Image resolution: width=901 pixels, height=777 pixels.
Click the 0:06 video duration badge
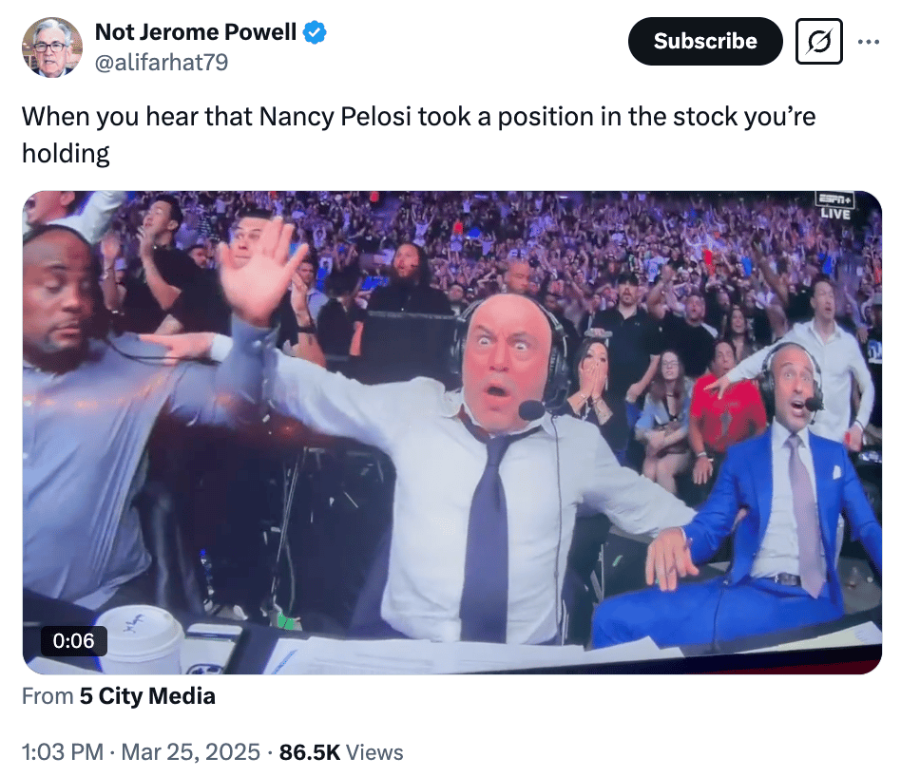73,640
